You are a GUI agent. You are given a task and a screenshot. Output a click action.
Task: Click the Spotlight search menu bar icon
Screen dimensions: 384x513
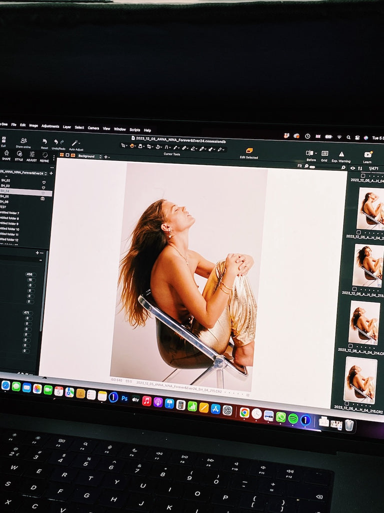348,137
